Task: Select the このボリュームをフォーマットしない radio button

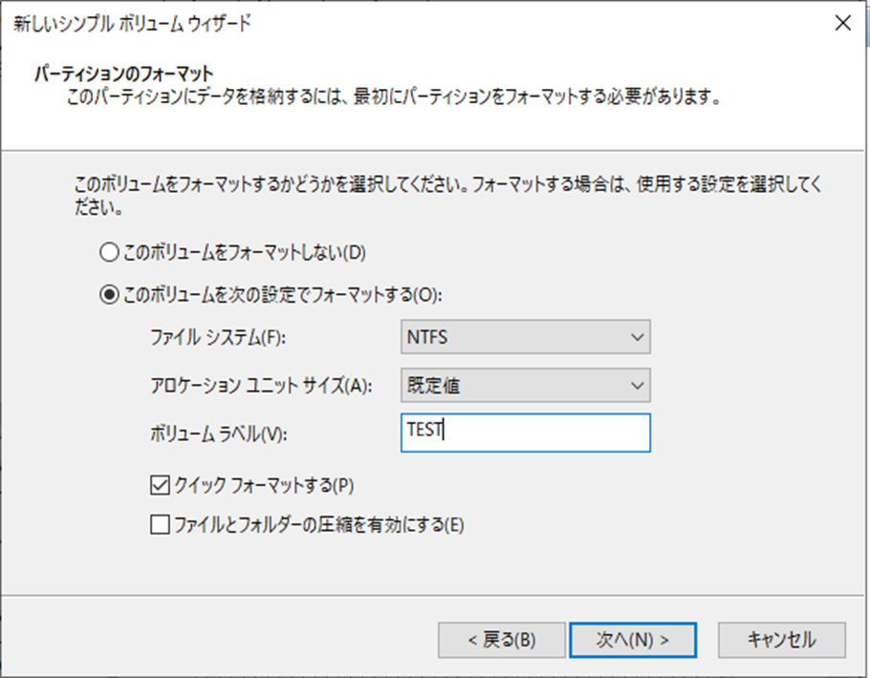Action: pyautogui.click(x=109, y=253)
